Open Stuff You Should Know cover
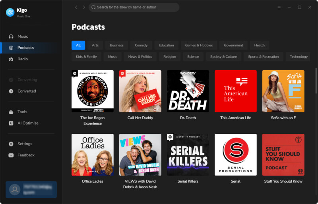Screen dimensions: 318x204 coord(283,155)
